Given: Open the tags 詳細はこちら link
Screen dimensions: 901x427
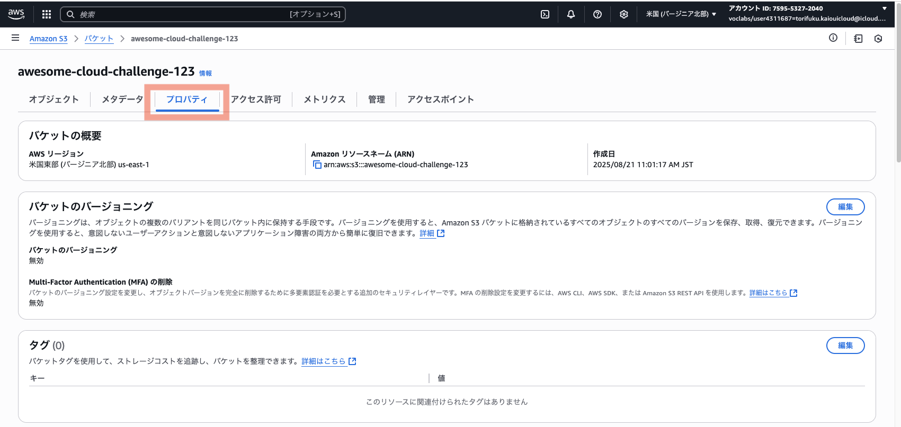Looking at the screenshot, I should (x=329, y=361).
